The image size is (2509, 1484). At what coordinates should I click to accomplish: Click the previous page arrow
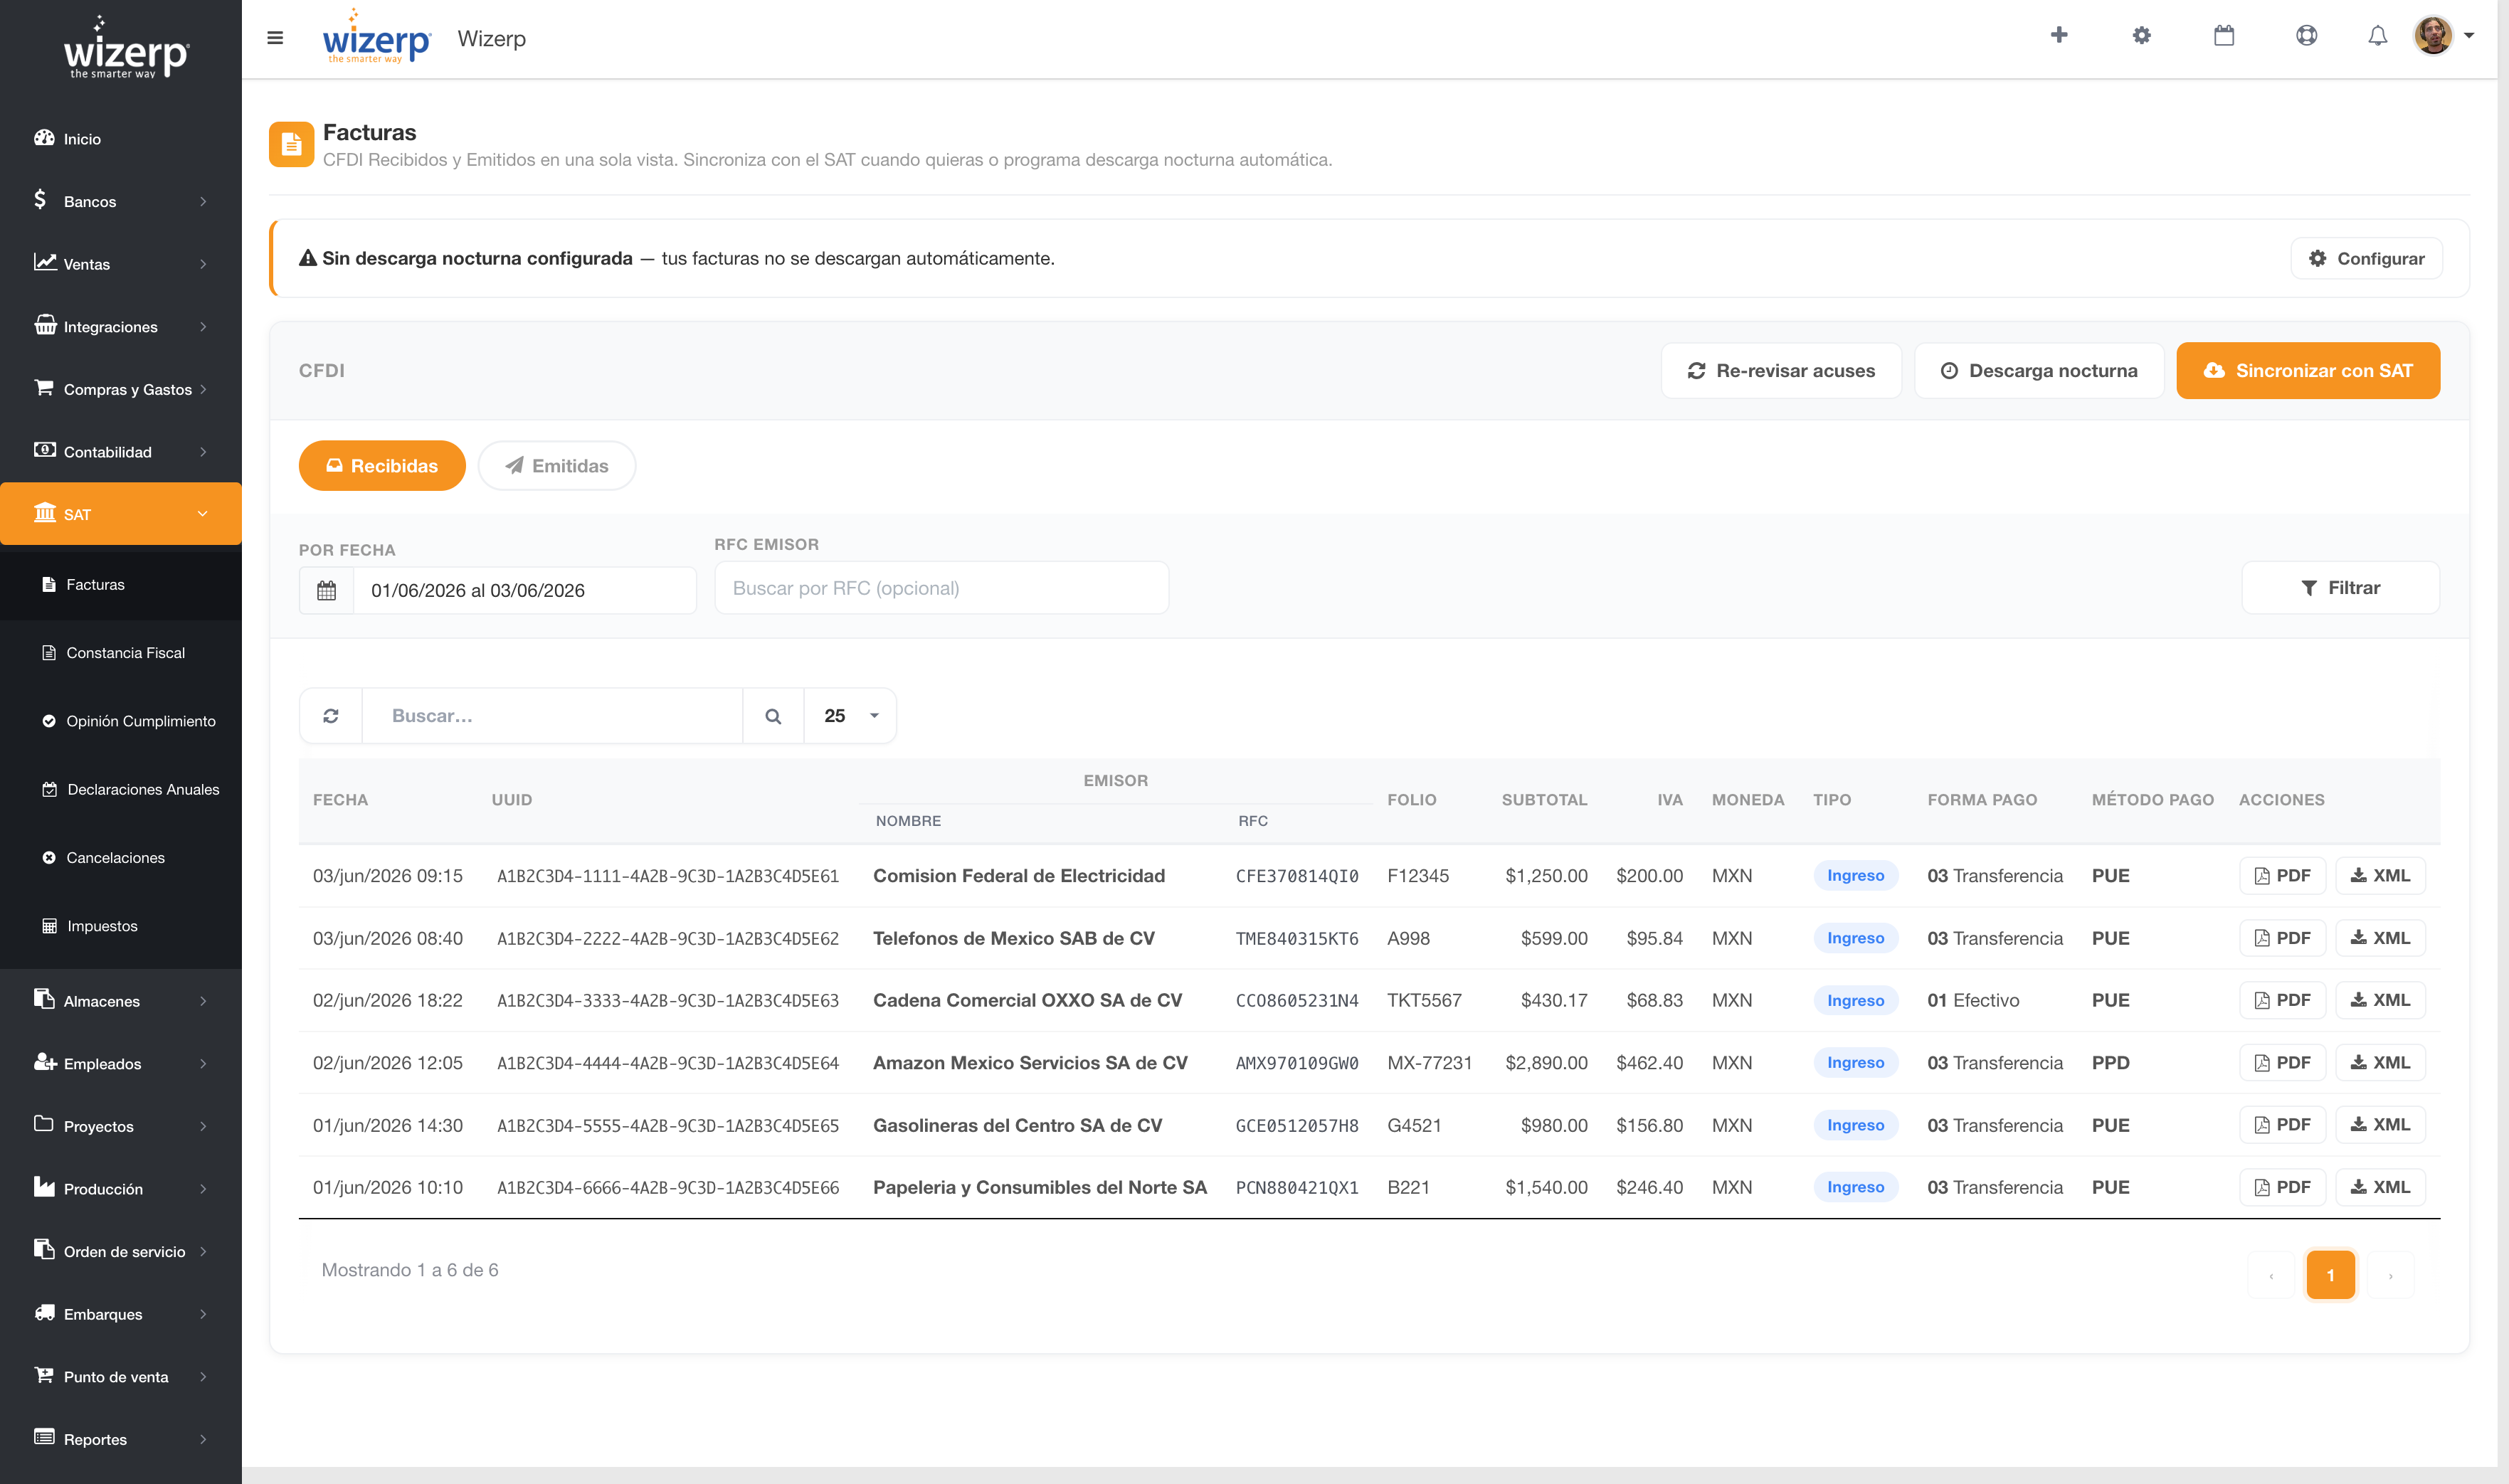(x=2271, y=1275)
